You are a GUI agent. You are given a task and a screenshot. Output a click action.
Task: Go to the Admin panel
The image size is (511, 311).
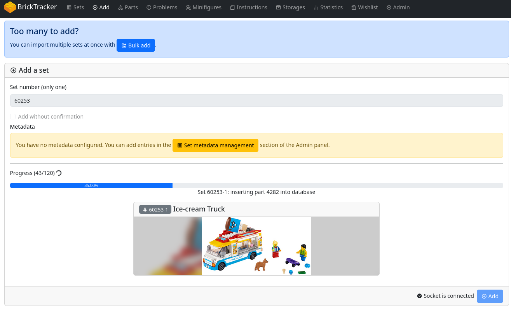pyautogui.click(x=398, y=7)
